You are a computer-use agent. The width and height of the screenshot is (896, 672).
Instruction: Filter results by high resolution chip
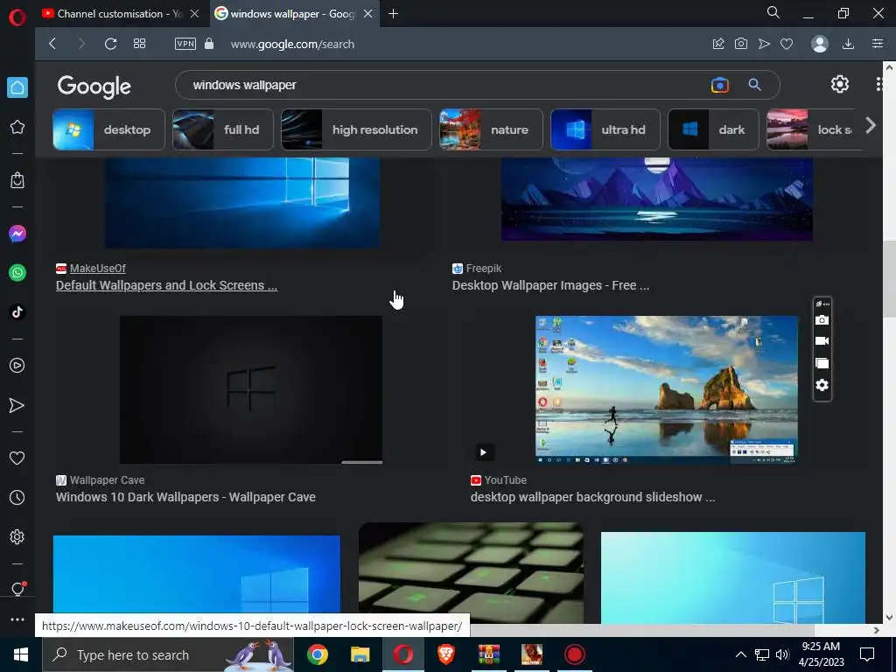[x=356, y=129]
